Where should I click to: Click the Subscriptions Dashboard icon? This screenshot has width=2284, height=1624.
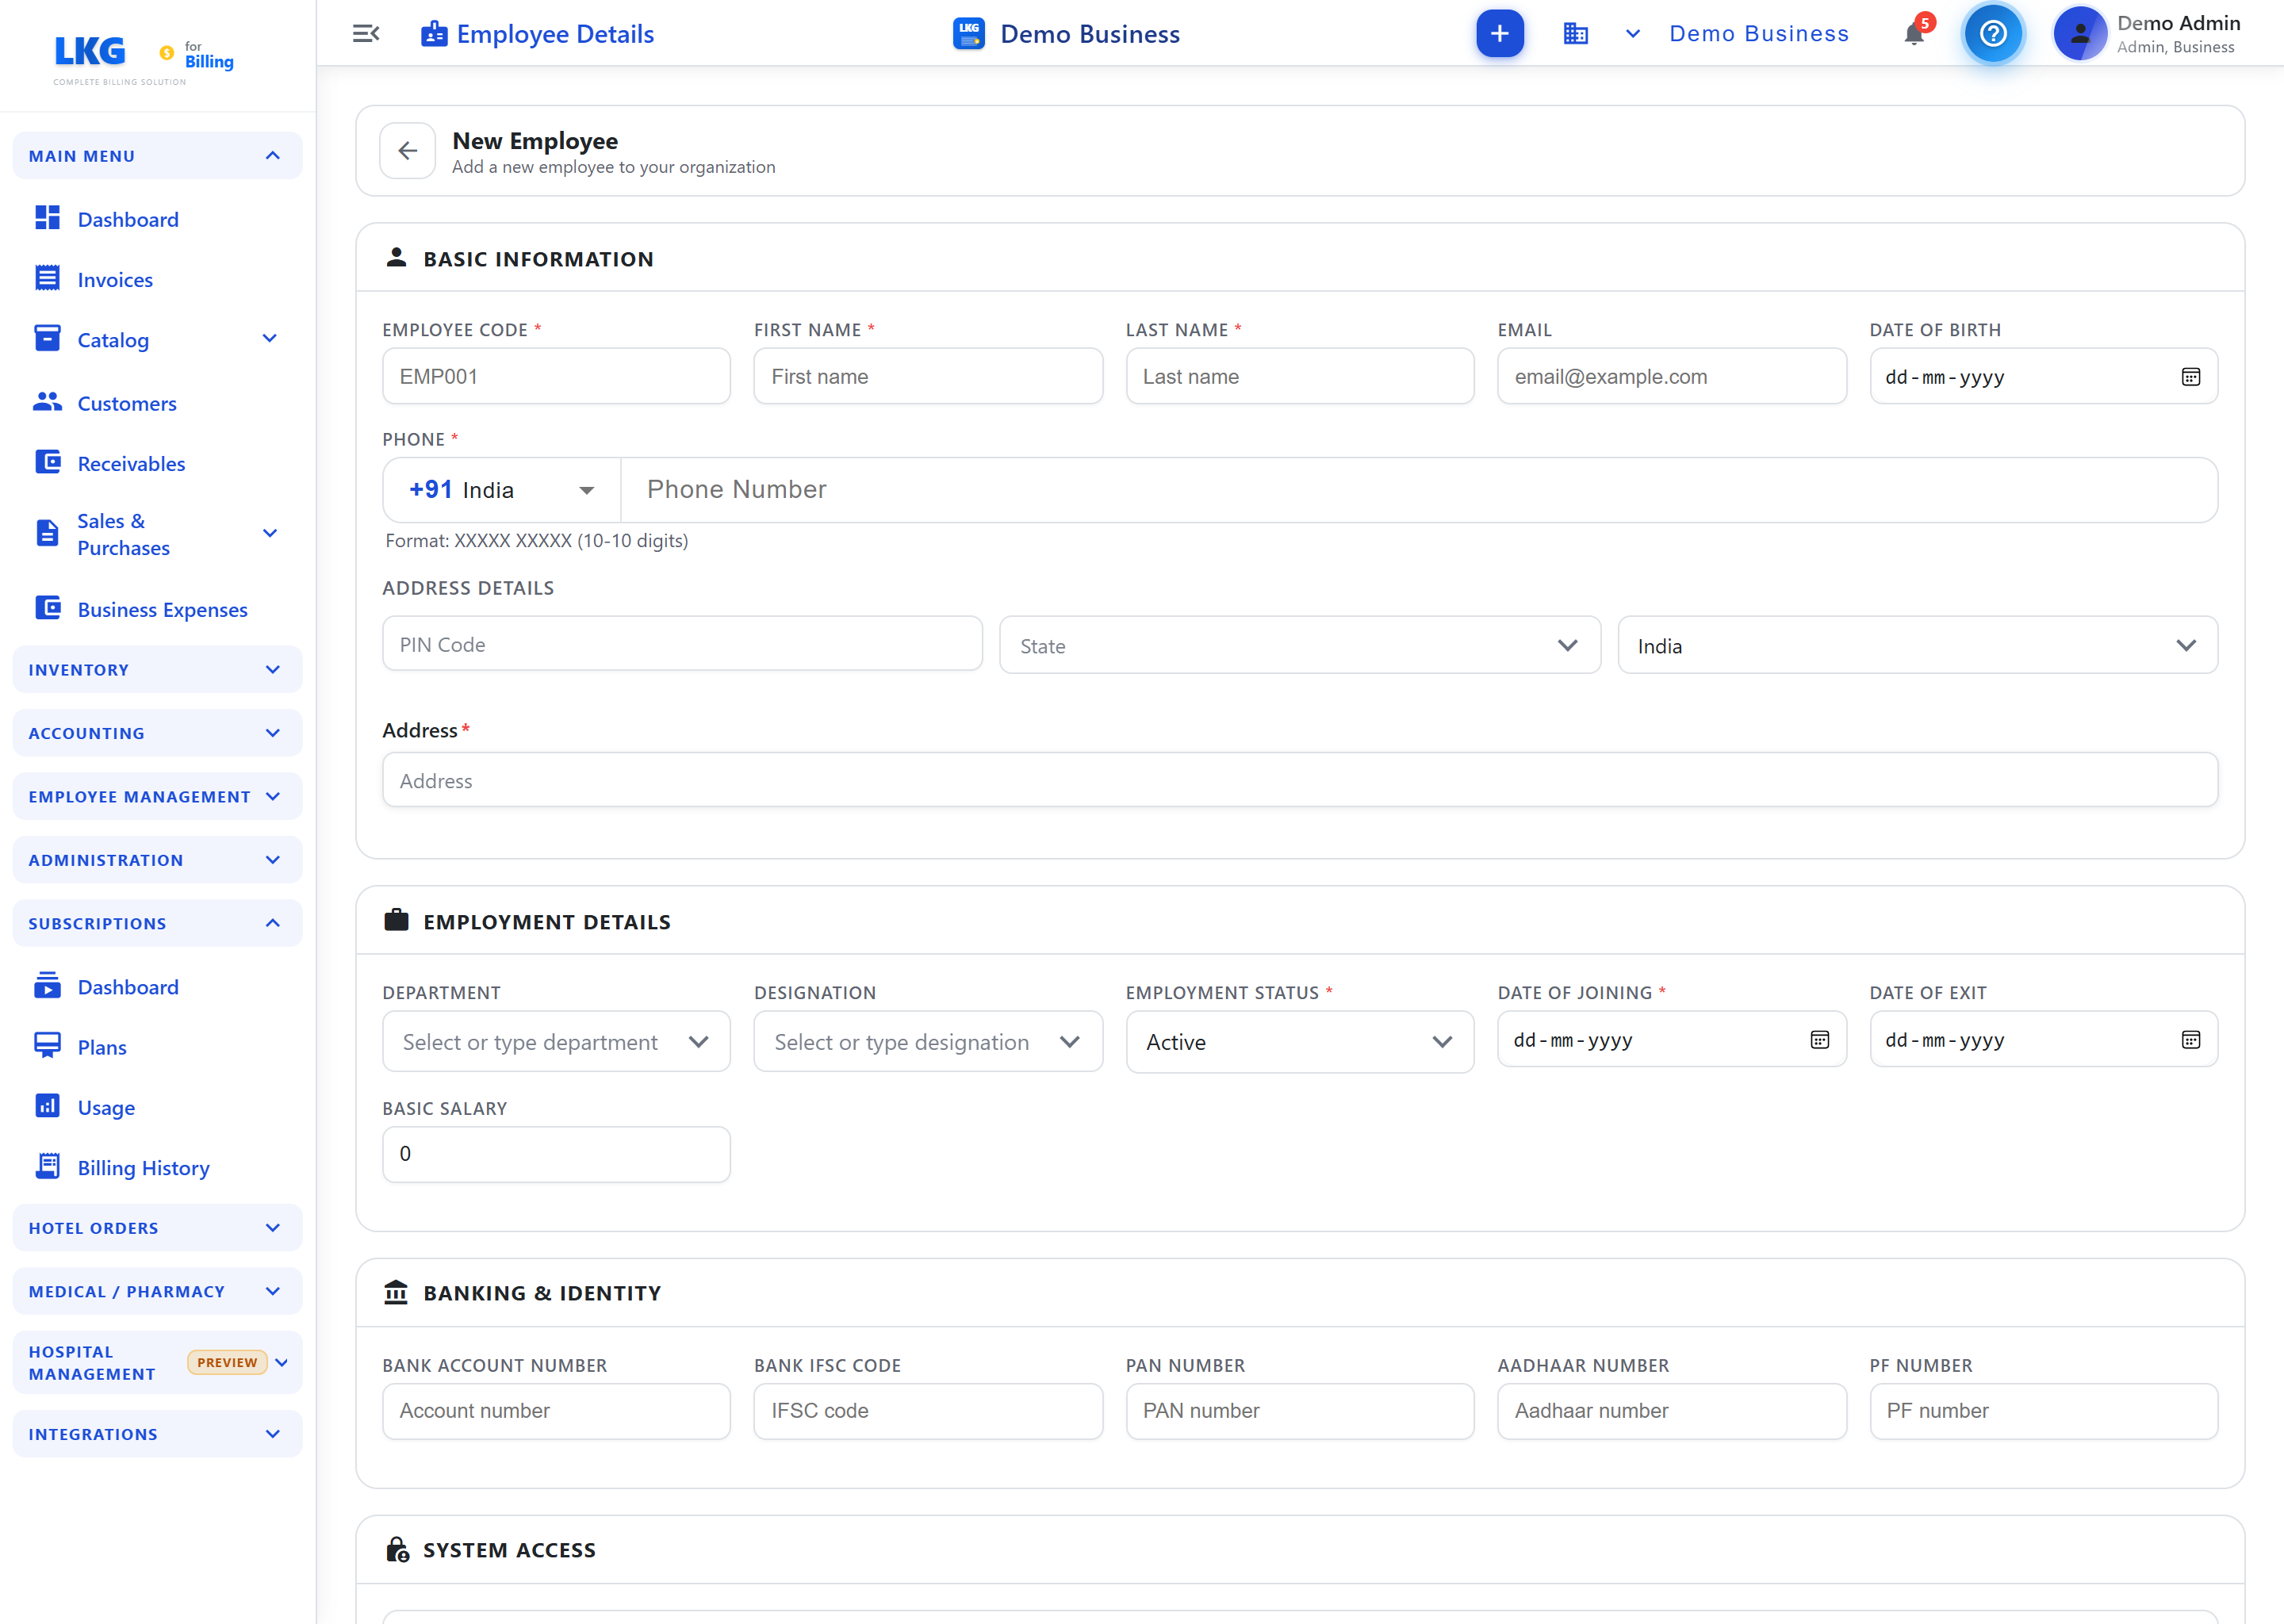(x=47, y=986)
